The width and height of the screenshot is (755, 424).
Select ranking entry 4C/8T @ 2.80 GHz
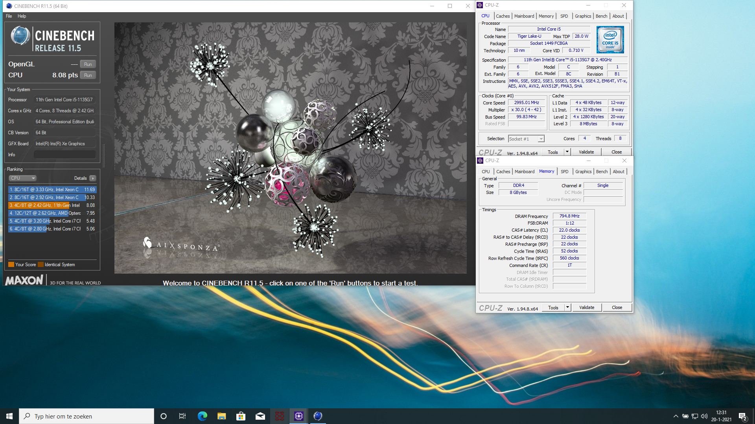(52, 229)
